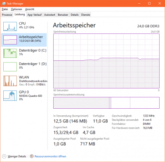Screen dimensions: 165x162
Task: Open the Optionen menu
Action: pyautogui.click(x=16, y=9)
